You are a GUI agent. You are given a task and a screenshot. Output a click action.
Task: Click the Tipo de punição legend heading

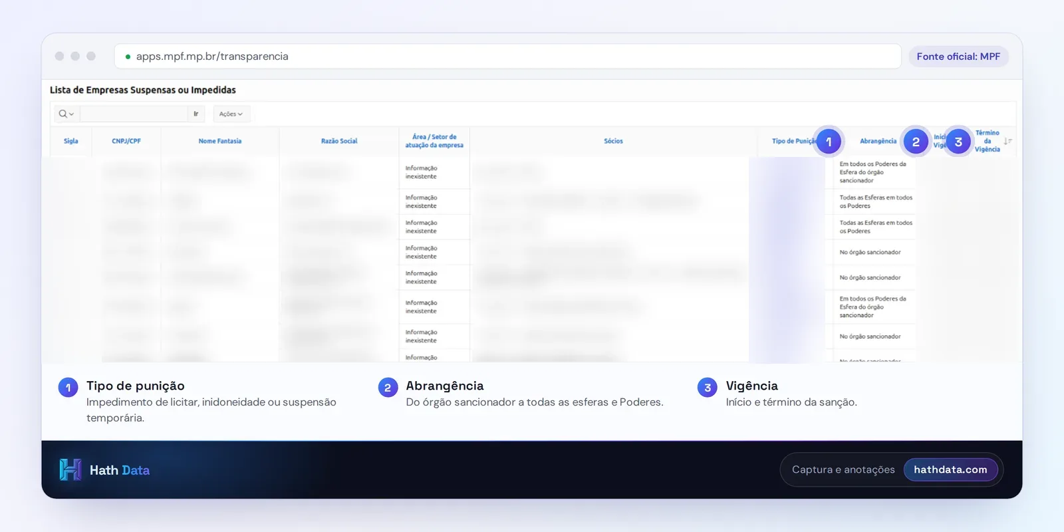136,386
